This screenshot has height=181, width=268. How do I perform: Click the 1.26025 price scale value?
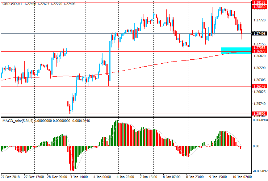(259, 92)
